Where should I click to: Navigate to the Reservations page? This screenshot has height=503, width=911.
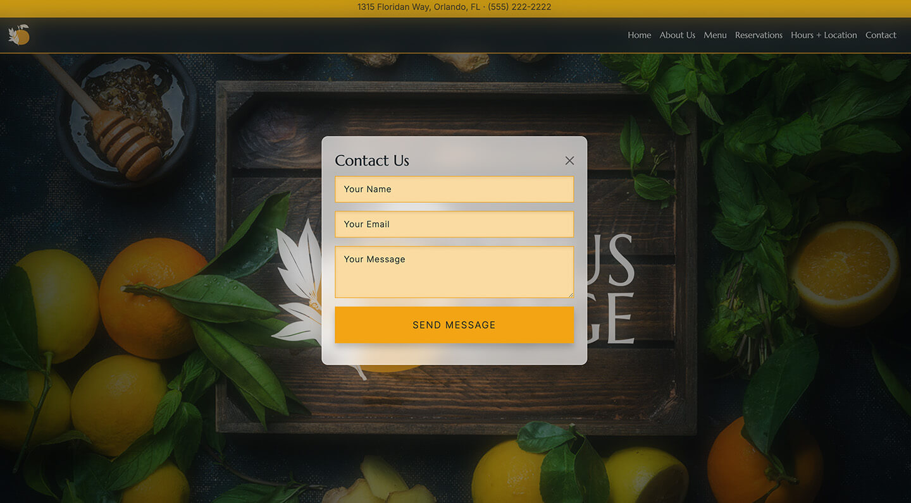click(x=759, y=35)
